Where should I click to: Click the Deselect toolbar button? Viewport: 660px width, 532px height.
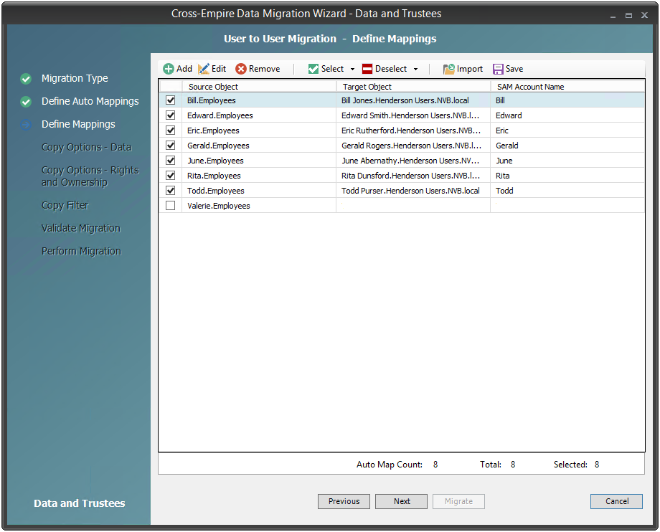click(x=385, y=69)
